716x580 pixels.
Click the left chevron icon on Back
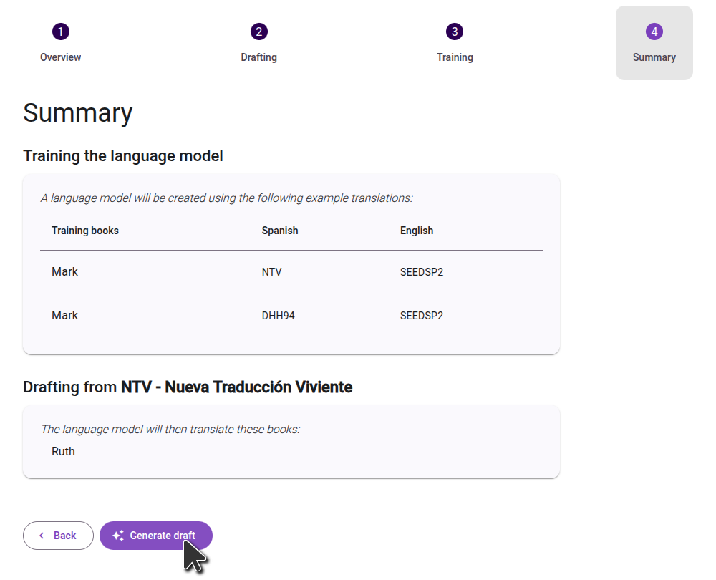tap(42, 536)
